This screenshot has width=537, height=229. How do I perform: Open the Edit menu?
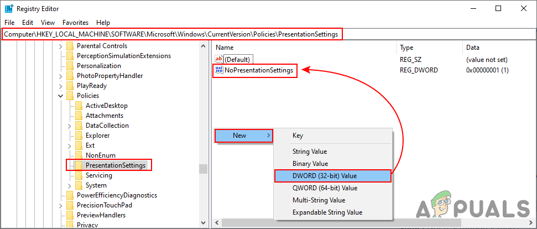tap(28, 23)
